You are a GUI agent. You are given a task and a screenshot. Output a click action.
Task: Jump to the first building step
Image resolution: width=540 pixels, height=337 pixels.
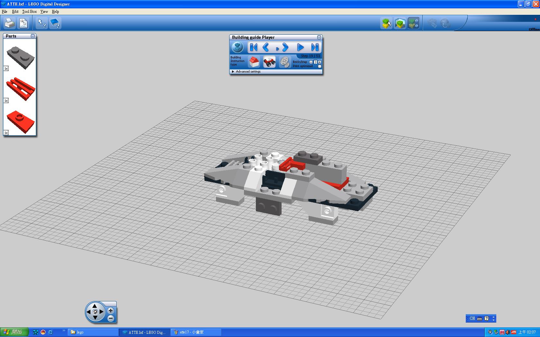[254, 48]
